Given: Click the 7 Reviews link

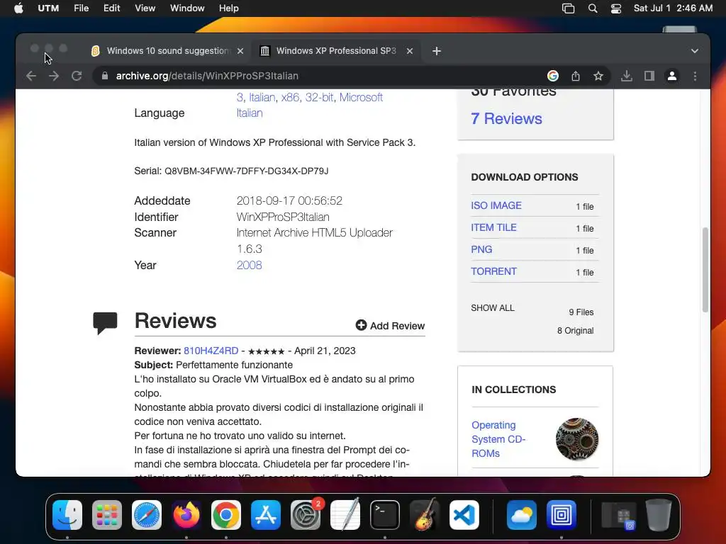Looking at the screenshot, I should (506, 118).
